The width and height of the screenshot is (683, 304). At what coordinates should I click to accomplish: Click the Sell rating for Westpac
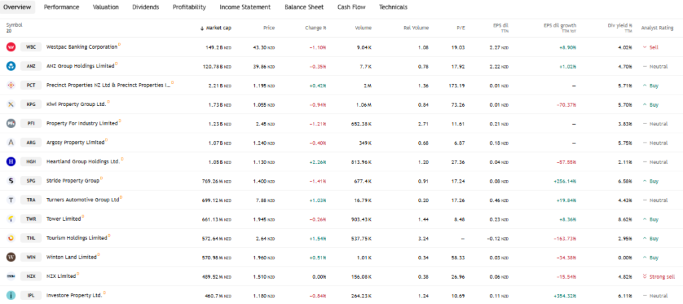[650, 47]
